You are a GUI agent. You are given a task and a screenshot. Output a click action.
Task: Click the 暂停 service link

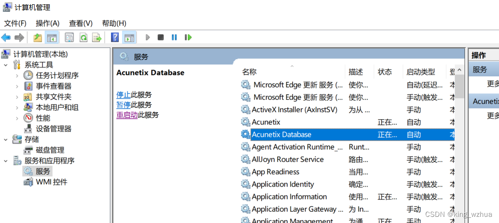pos(123,105)
